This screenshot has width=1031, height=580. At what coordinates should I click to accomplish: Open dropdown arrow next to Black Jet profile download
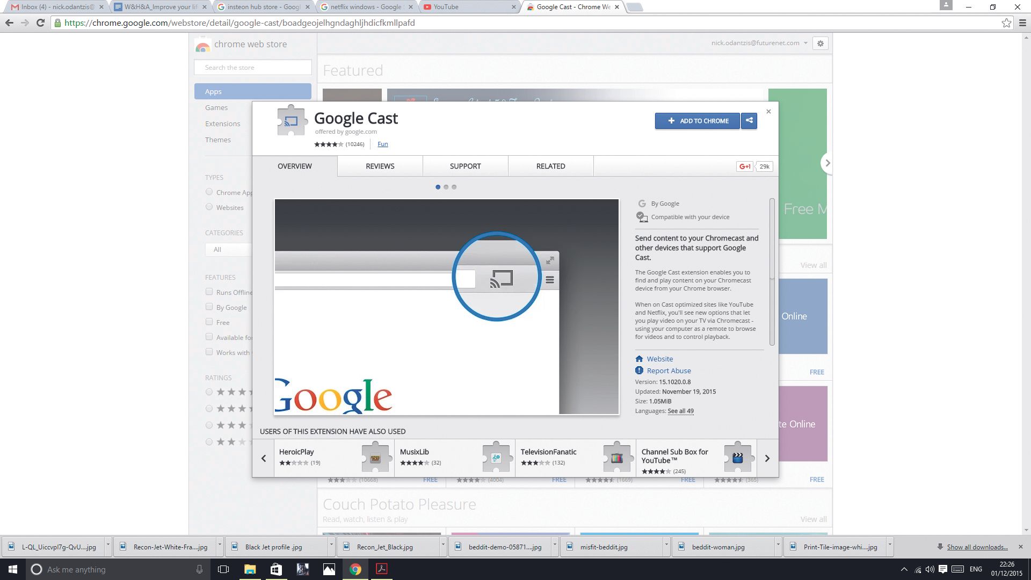coord(331,545)
